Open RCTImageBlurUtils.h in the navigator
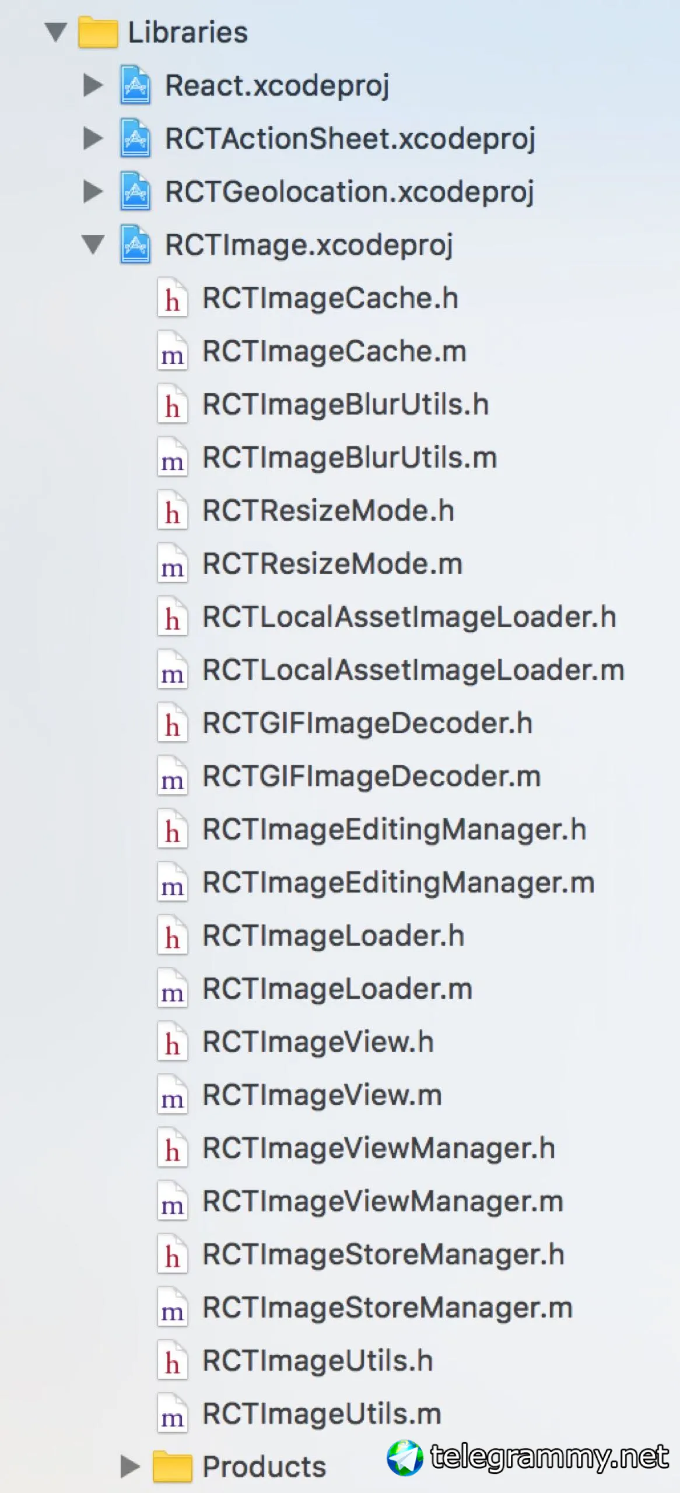Image resolution: width=680 pixels, height=1493 pixels. pos(345,405)
